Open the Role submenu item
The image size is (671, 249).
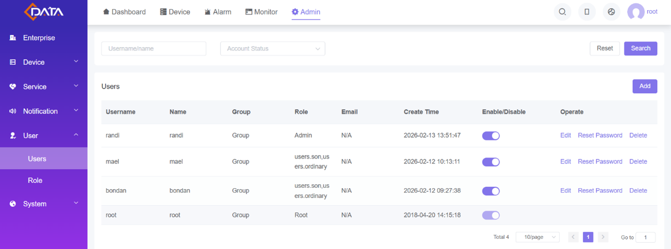pos(35,180)
